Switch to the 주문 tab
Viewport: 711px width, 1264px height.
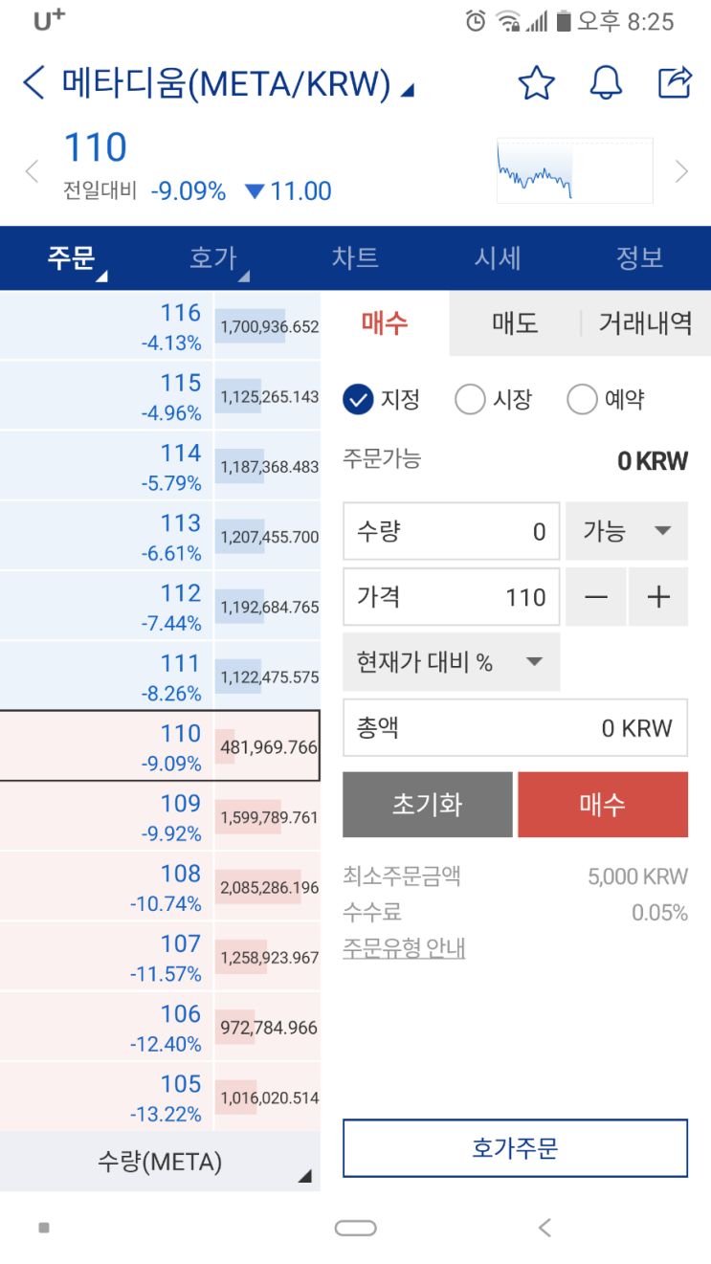(x=71, y=257)
